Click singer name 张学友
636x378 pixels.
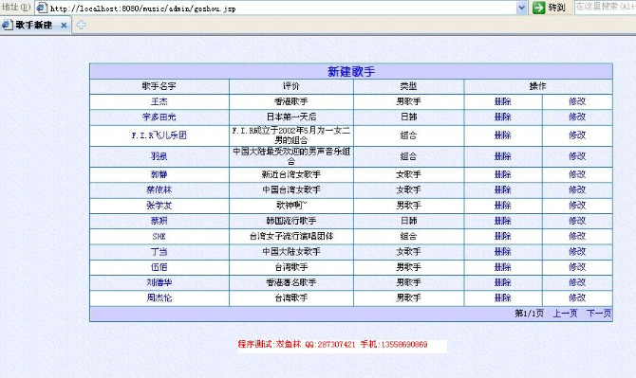[x=159, y=206]
